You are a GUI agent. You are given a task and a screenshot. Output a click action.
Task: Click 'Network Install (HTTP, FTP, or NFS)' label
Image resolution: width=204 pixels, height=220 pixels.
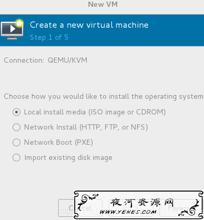tap(86, 128)
